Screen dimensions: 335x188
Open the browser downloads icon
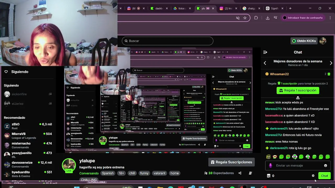pyautogui.click(x=267, y=18)
